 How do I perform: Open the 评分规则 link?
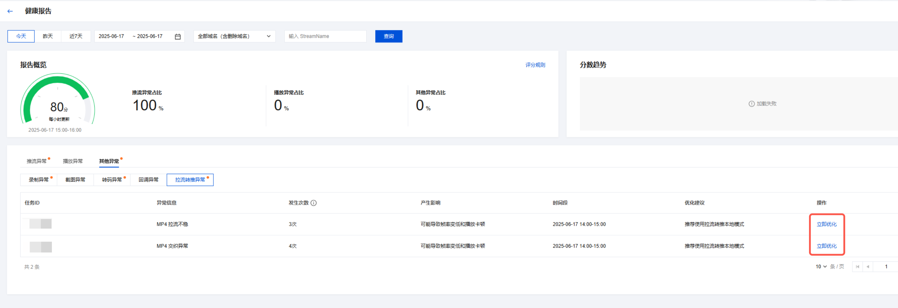(x=535, y=65)
